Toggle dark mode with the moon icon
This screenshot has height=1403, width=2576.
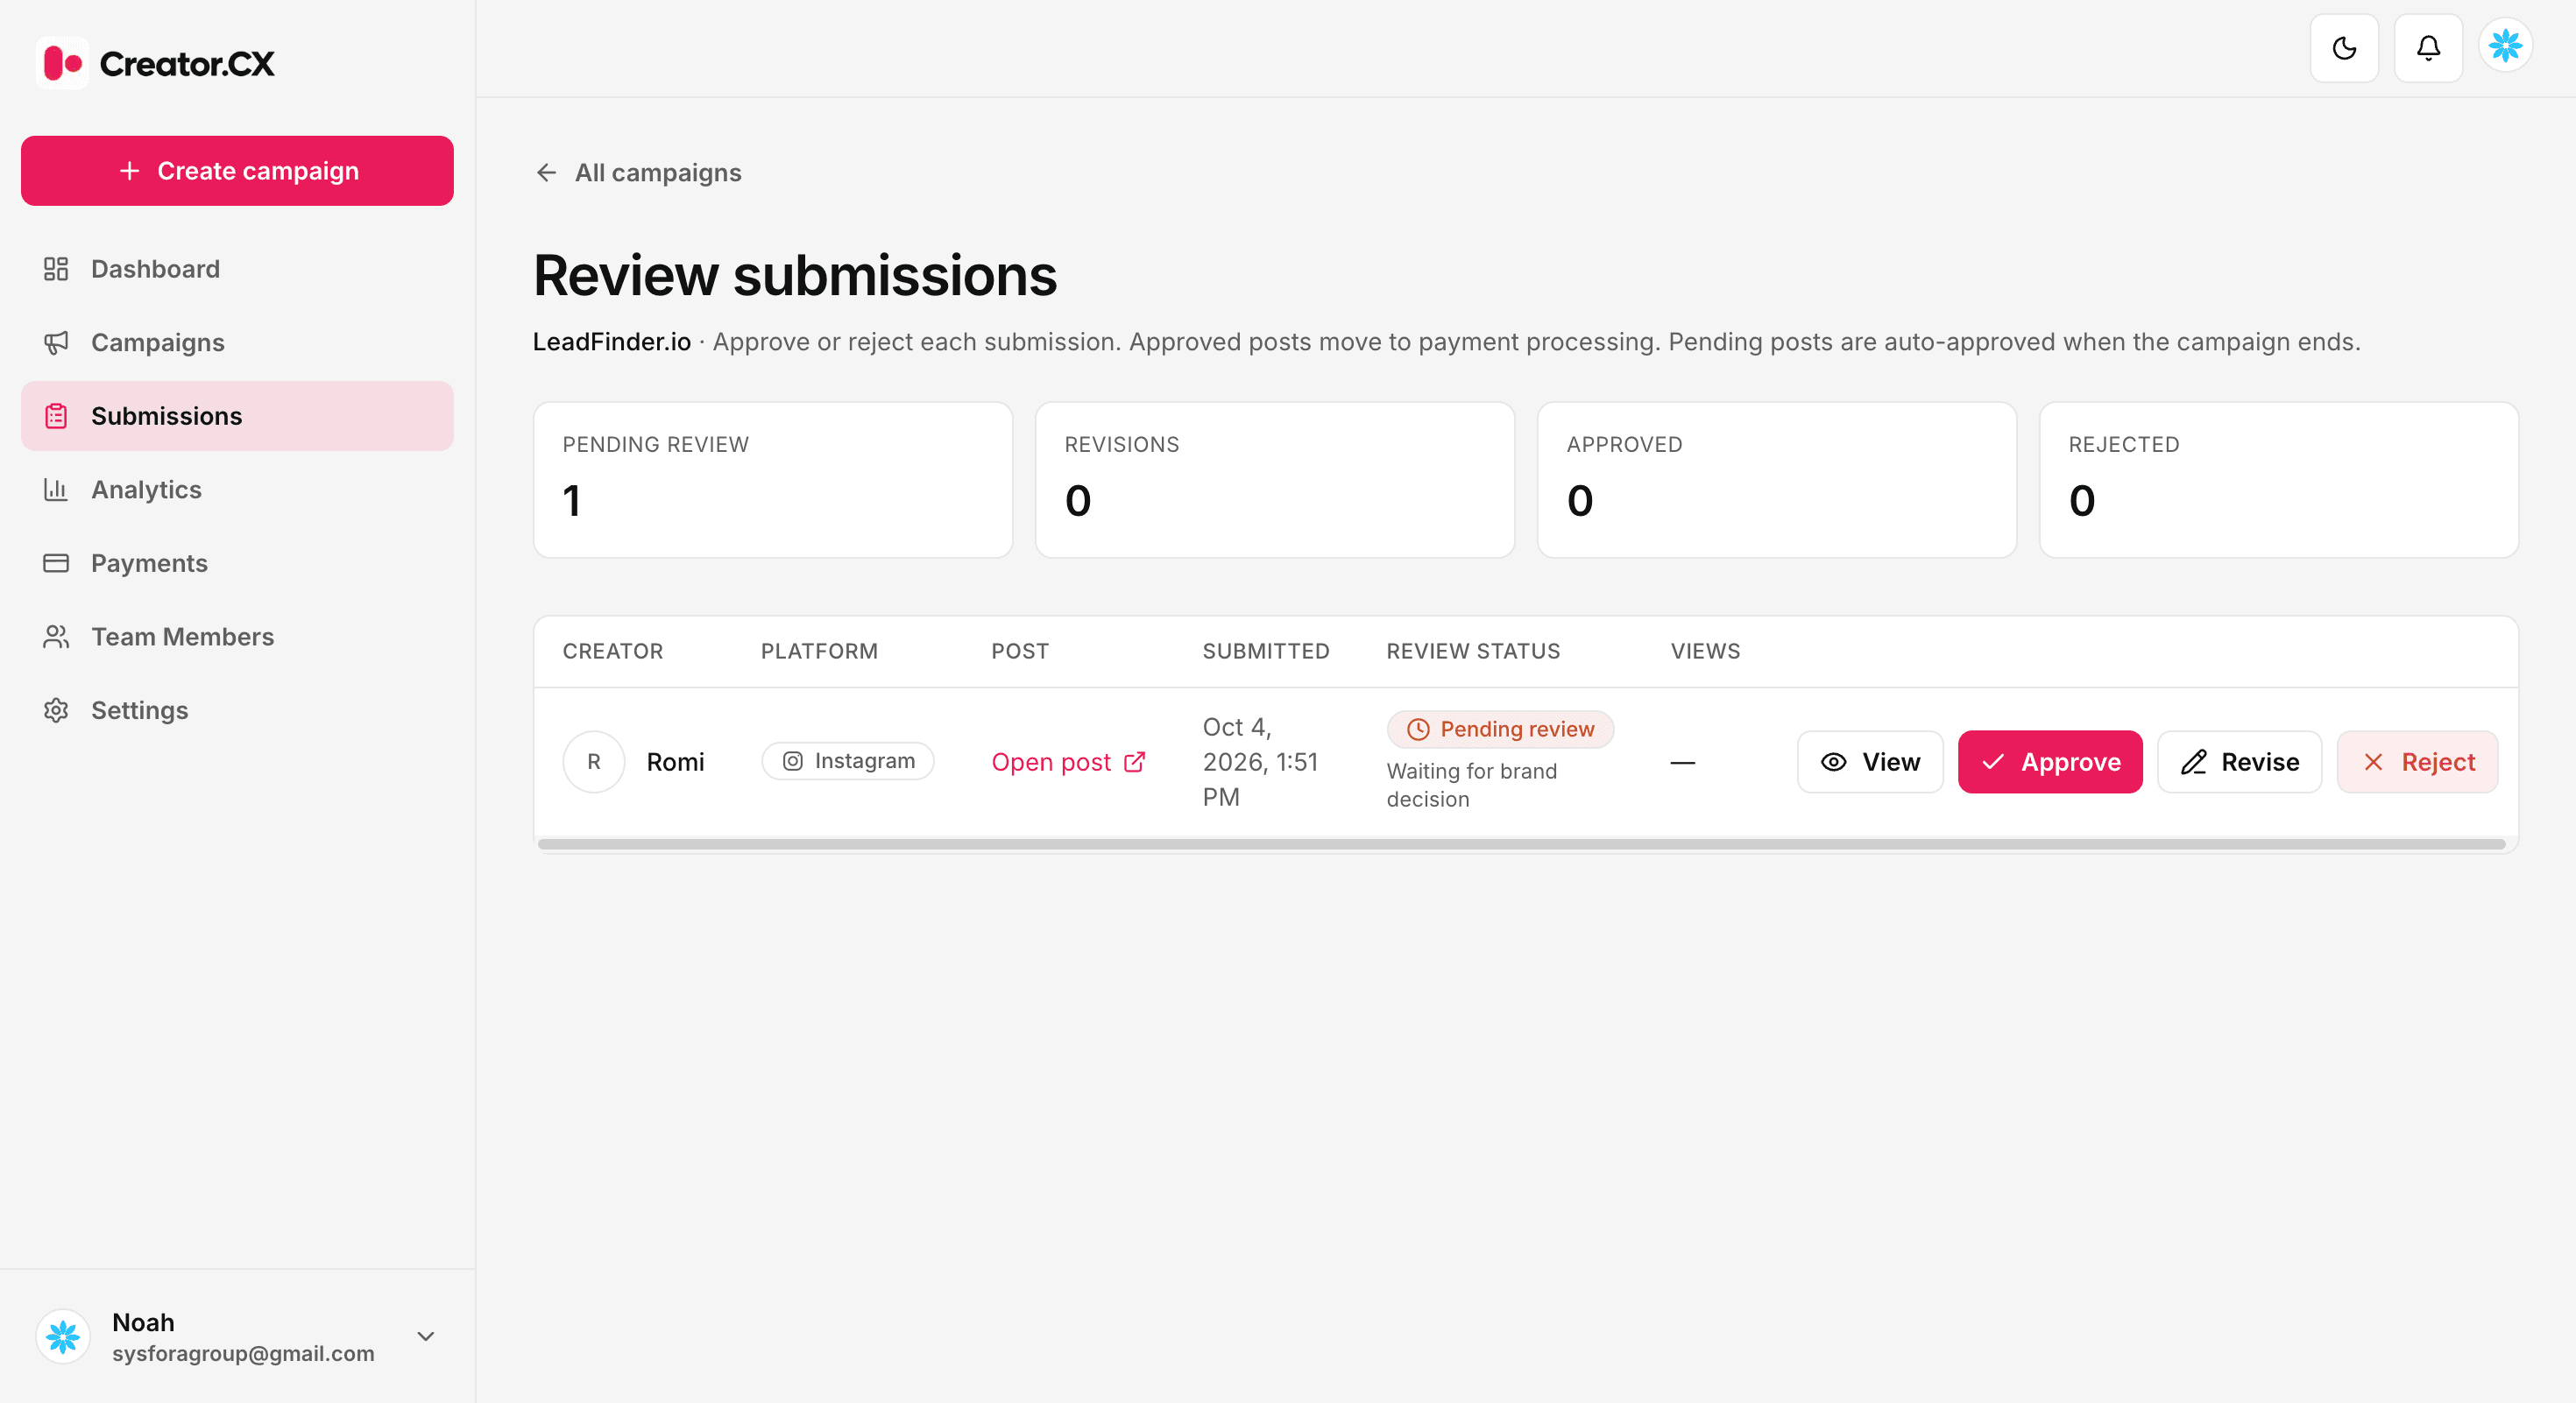coord(2344,48)
